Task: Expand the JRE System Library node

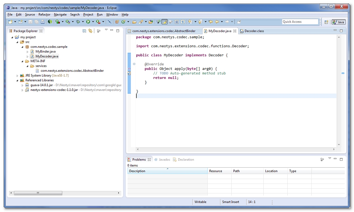Action: [x=17, y=76]
